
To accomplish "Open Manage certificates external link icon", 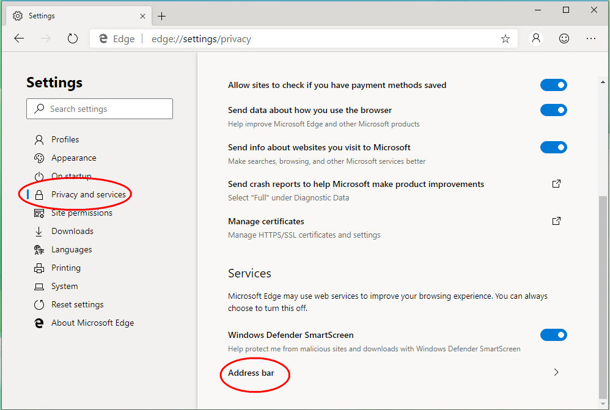I will (x=556, y=221).
